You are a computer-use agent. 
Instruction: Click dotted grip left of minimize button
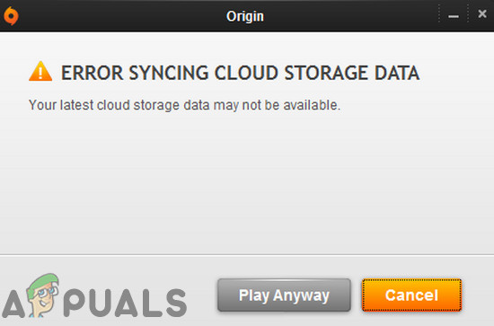point(439,13)
